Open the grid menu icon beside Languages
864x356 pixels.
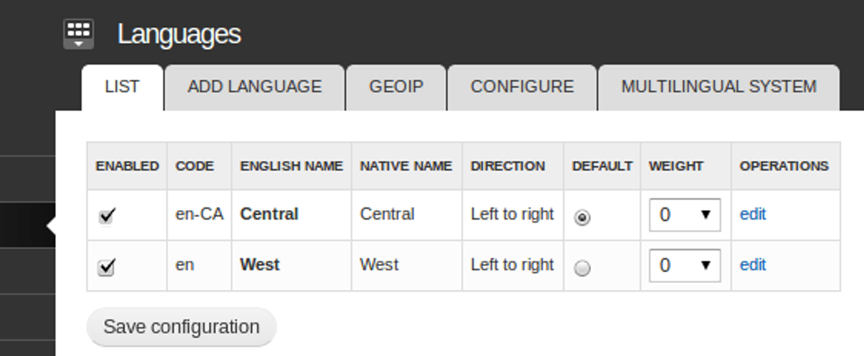[x=78, y=34]
